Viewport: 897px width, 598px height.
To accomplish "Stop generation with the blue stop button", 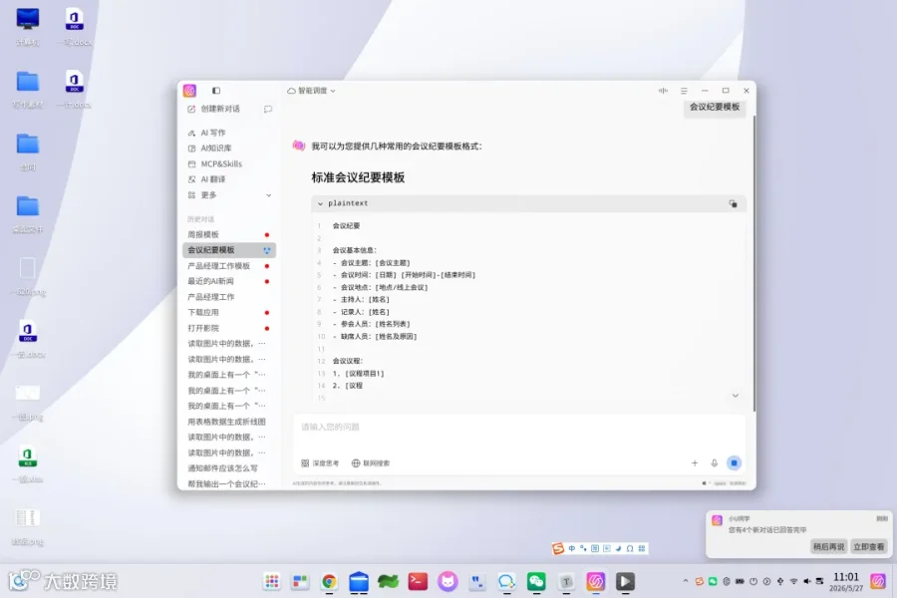I will [x=734, y=462].
